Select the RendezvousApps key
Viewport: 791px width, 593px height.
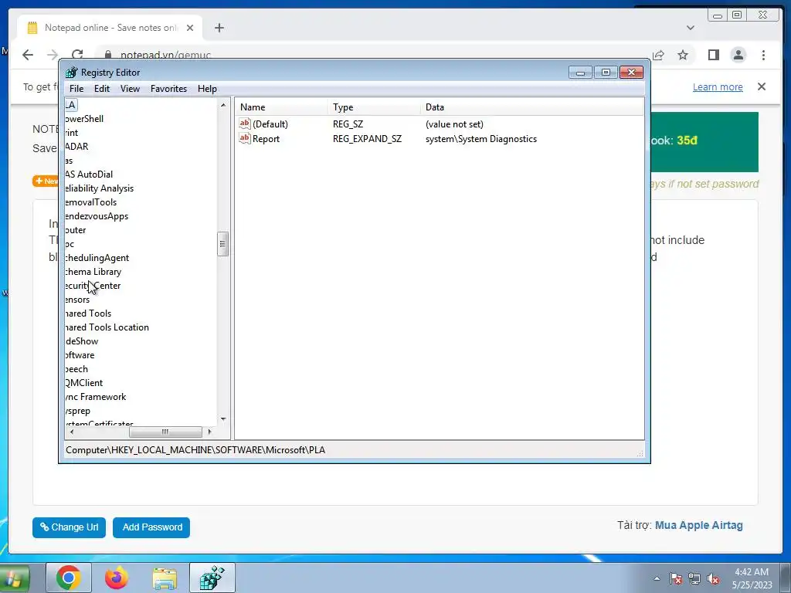click(x=97, y=216)
